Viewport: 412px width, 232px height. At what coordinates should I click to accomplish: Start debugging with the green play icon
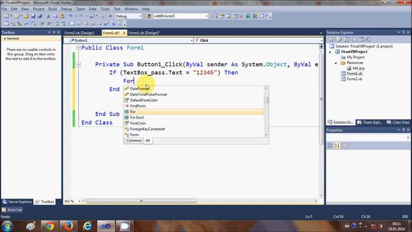point(110,16)
